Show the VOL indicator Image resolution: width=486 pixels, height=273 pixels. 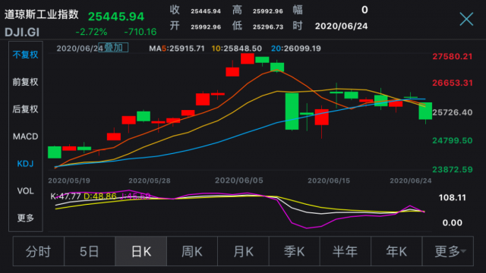click(x=25, y=191)
